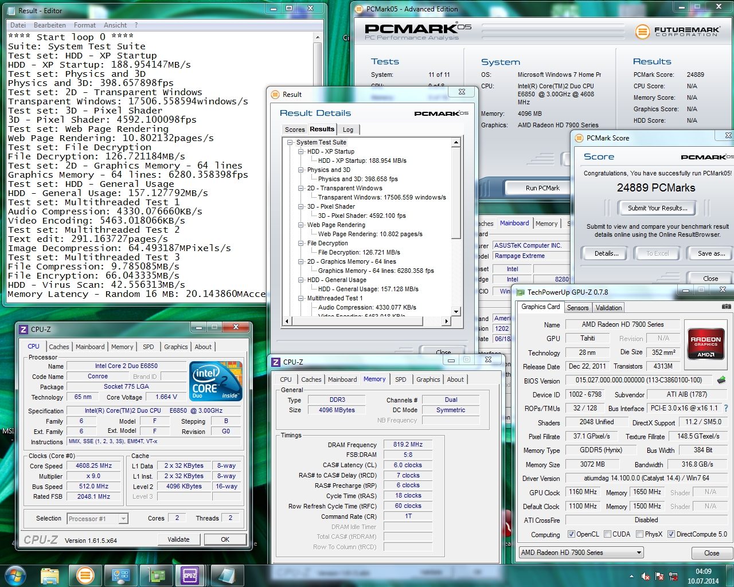Click Result Details scroll down arrow

tap(456, 312)
